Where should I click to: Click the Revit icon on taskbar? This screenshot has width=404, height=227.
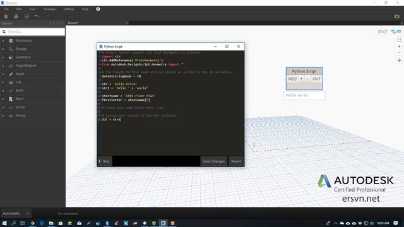point(163,223)
